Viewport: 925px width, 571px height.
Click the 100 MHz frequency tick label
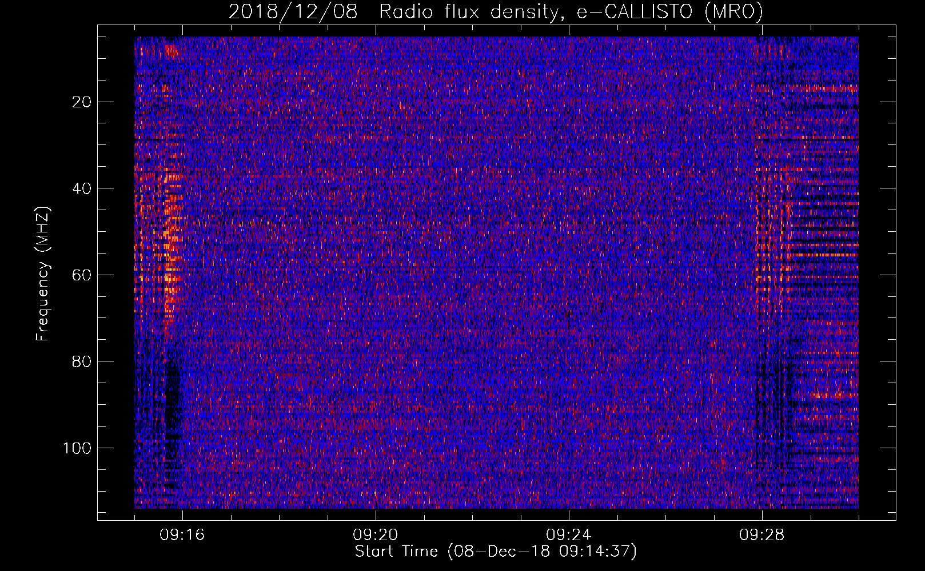tap(78, 448)
